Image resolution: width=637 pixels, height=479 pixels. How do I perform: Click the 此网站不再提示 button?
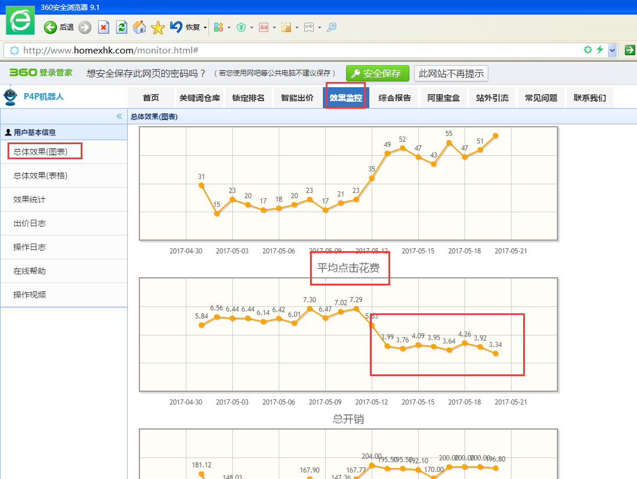pos(451,73)
